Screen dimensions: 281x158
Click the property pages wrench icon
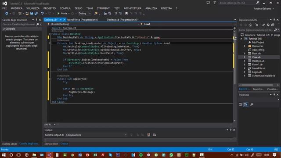tap(252, 104)
